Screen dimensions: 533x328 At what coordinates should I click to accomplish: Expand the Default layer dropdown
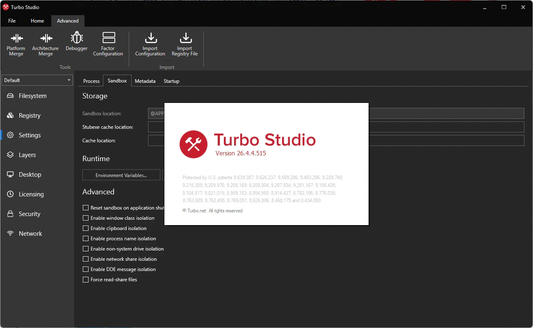37,80
